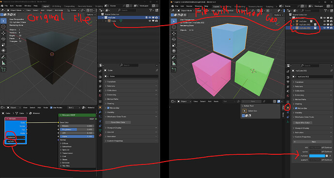The width and height of the screenshot is (334, 178).
Task: Expand Cube object in left outliner
Action: pyautogui.click(x=106, y=21)
